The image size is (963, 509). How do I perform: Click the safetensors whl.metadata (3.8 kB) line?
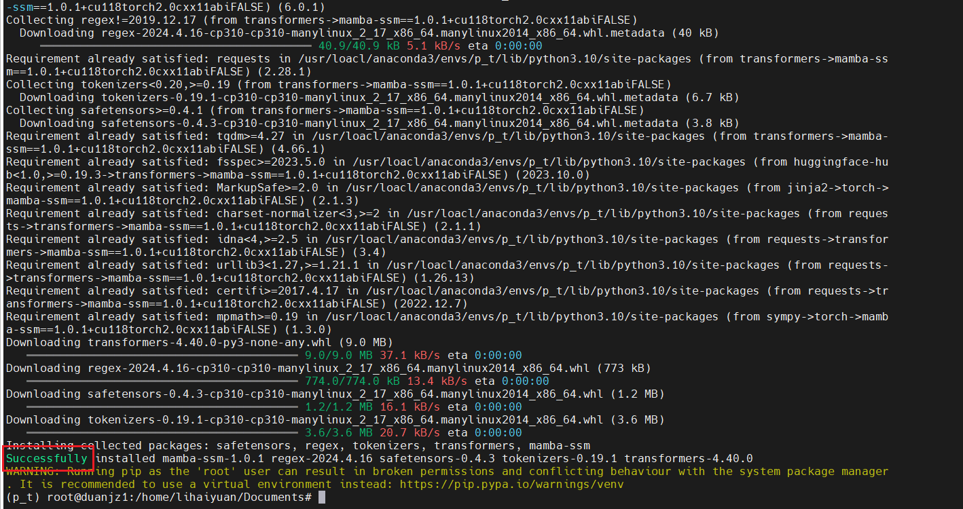tap(379, 124)
